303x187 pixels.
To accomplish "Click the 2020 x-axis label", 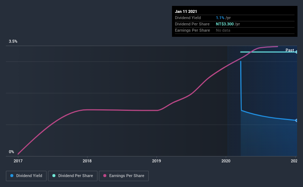I will (226, 161).
